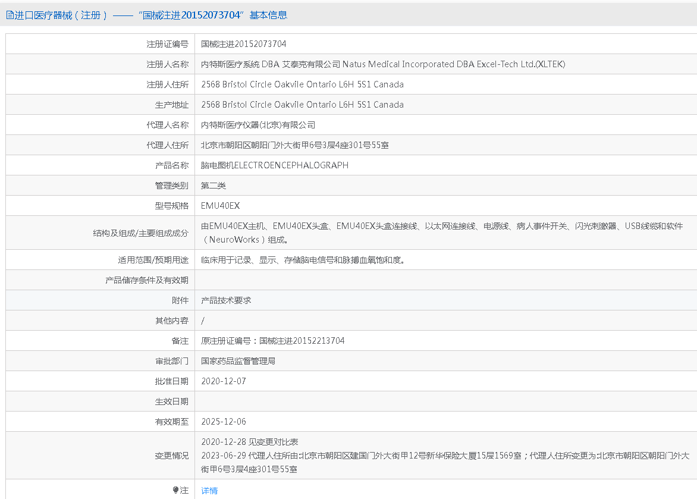Click the 生产地址 Bristol Circle address value

tap(302, 105)
